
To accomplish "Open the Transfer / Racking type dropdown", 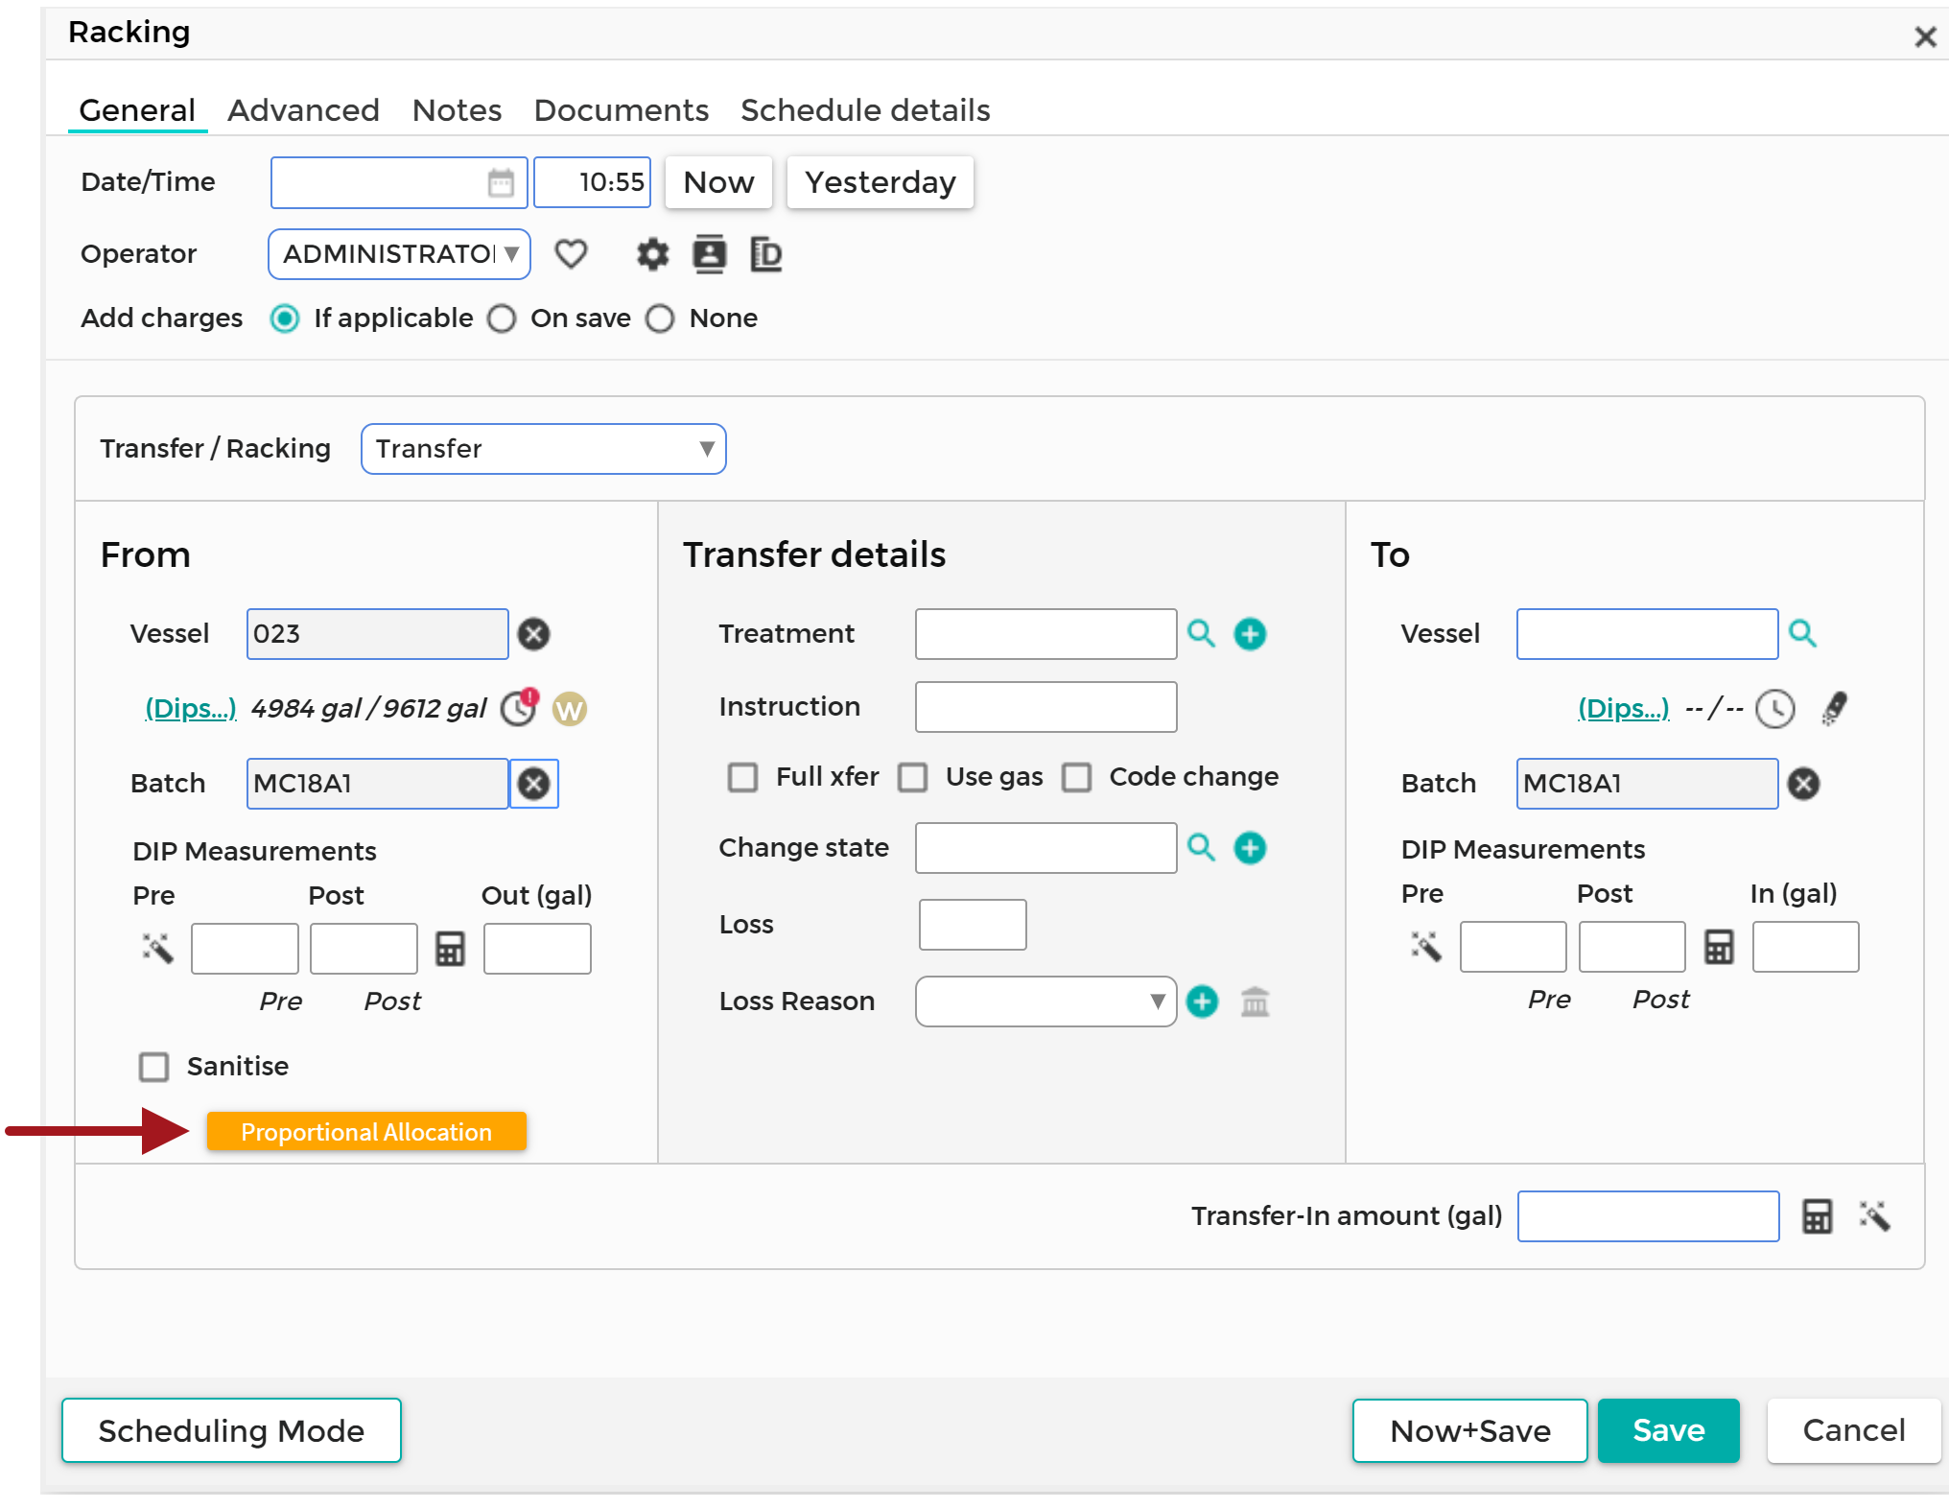I will pos(543,449).
